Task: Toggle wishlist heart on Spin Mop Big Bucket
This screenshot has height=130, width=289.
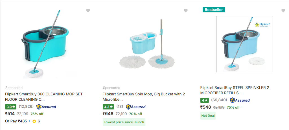Action: click(x=186, y=11)
